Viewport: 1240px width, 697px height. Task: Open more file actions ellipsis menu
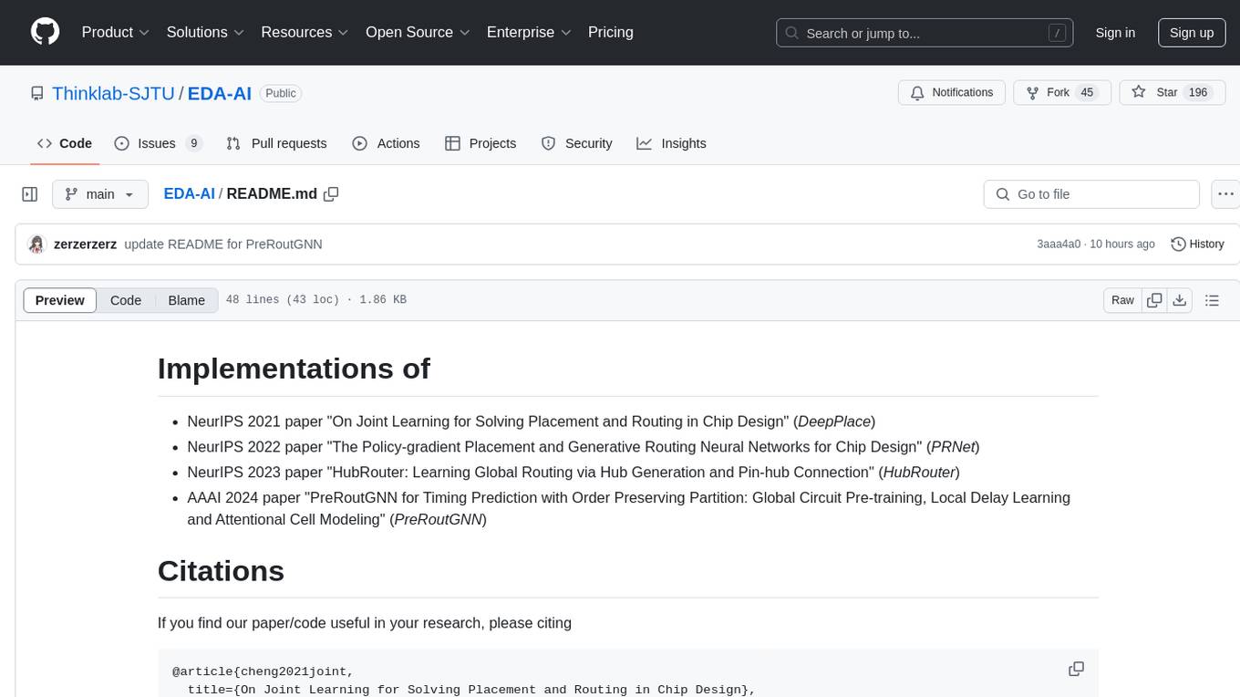click(x=1225, y=194)
